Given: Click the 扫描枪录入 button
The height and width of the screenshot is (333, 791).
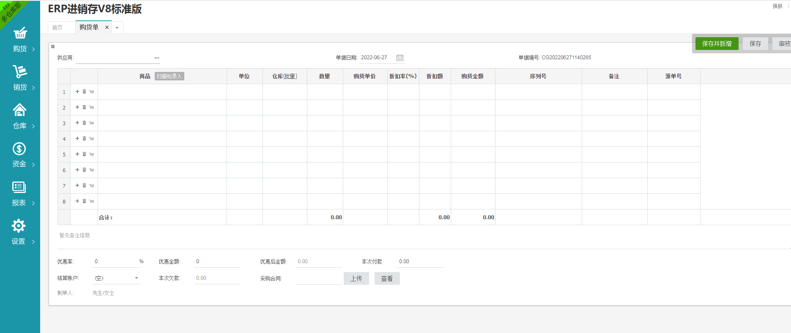Looking at the screenshot, I should tap(169, 76).
